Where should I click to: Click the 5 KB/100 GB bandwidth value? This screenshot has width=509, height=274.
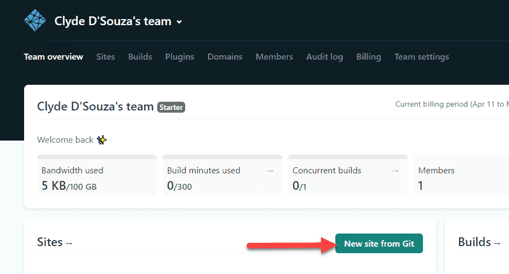tap(69, 186)
